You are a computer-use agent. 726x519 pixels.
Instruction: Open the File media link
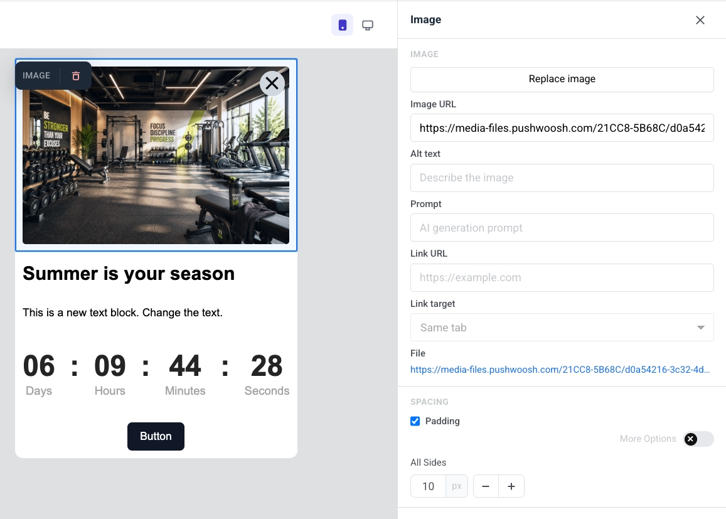[x=560, y=370]
